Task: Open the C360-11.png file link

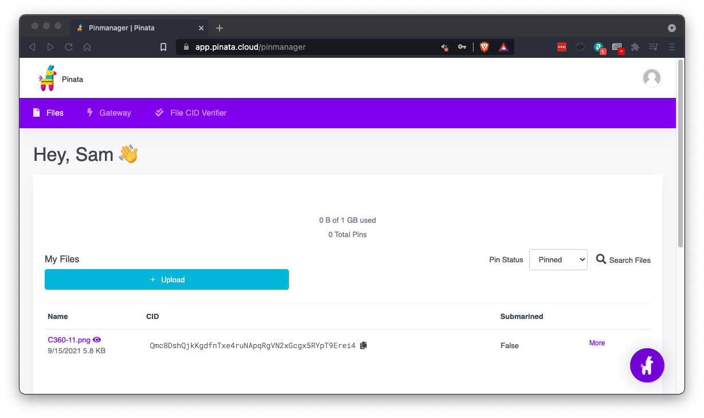Action: pyautogui.click(x=69, y=340)
